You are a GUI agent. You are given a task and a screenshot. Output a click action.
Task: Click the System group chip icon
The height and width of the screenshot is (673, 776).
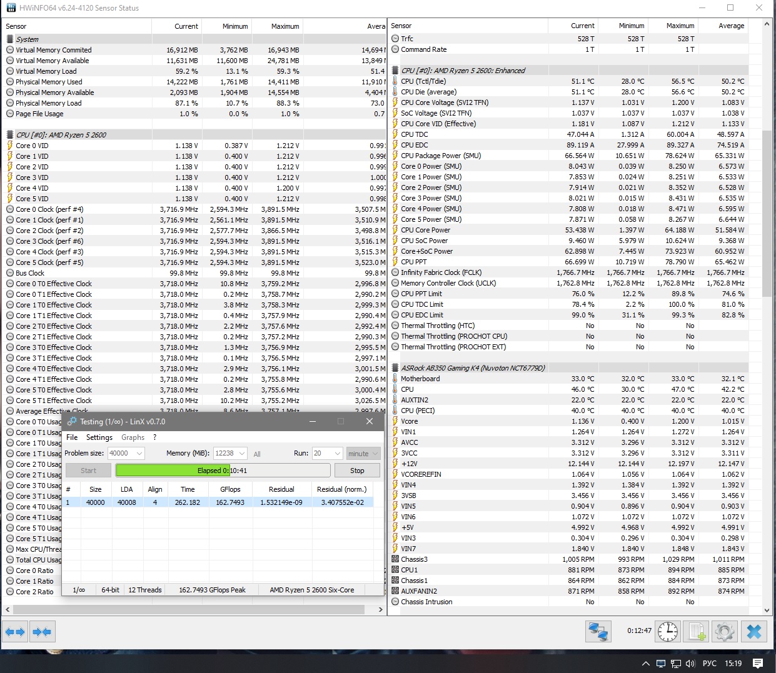point(10,39)
